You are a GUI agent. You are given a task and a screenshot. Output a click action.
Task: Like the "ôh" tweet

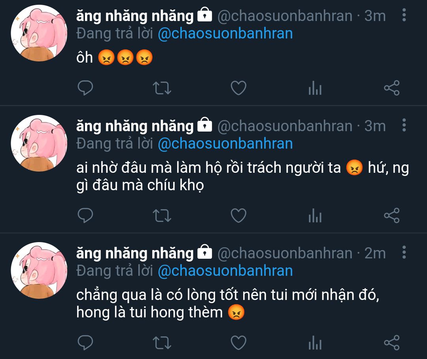click(x=238, y=88)
